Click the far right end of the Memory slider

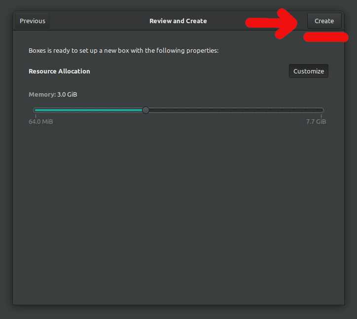322,110
